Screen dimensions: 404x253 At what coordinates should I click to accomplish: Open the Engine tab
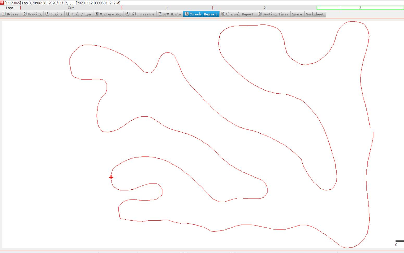[54, 14]
